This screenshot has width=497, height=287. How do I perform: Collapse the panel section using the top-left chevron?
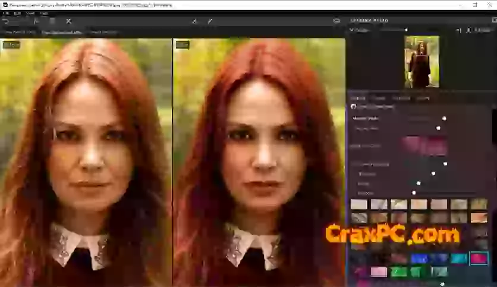(351, 30)
